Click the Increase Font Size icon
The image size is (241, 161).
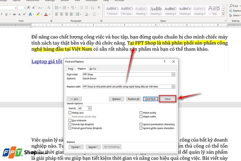point(29,8)
